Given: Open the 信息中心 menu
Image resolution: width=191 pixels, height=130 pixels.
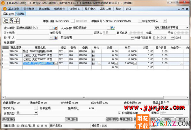Looking at the screenshot, I should [x=75, y=9].
